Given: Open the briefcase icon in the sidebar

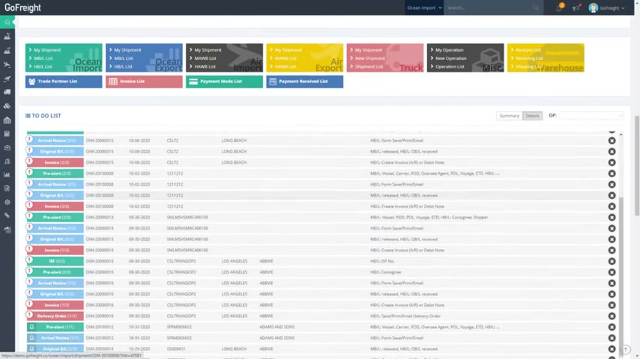Looking at the screenshot, I should click(7, 148).
